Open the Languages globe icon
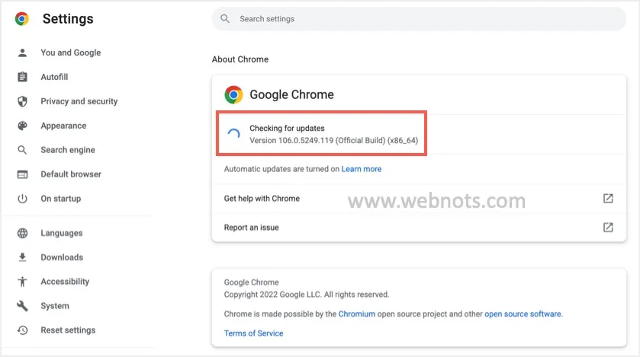The height and width of the screenshot is (357, 640). pos(22,233)
